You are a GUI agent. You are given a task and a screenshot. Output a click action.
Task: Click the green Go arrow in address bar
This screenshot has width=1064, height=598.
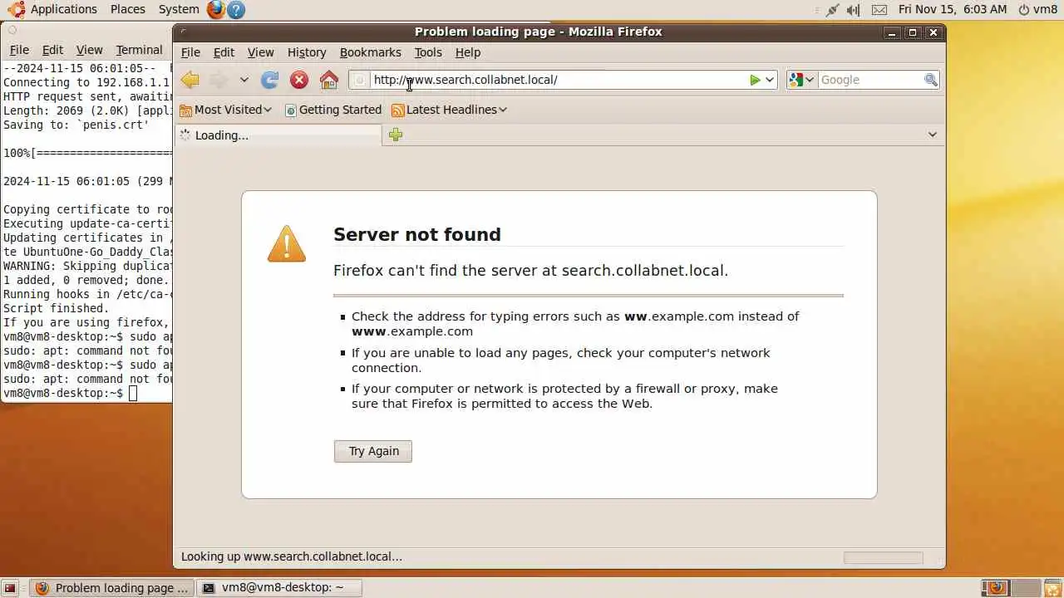(755, 80)
